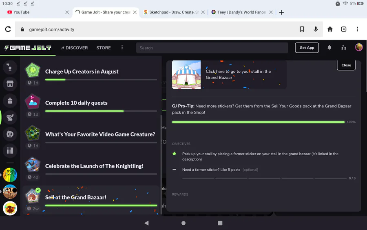367x230 pixels.
Task: Click the Game Jolt logo
Action: click(28, 48)
